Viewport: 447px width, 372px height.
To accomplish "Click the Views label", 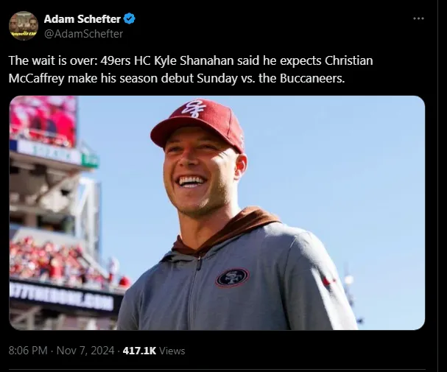I will coord(172,351).
